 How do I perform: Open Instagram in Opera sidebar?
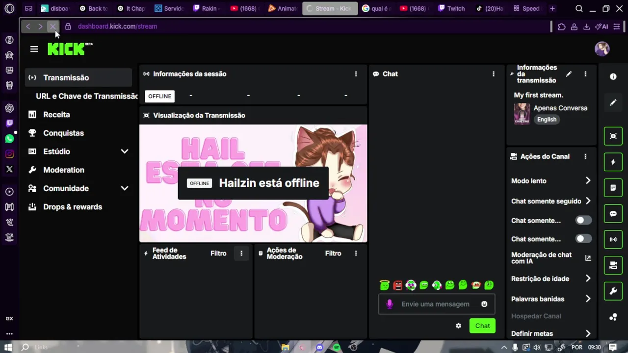coord(9,154)
